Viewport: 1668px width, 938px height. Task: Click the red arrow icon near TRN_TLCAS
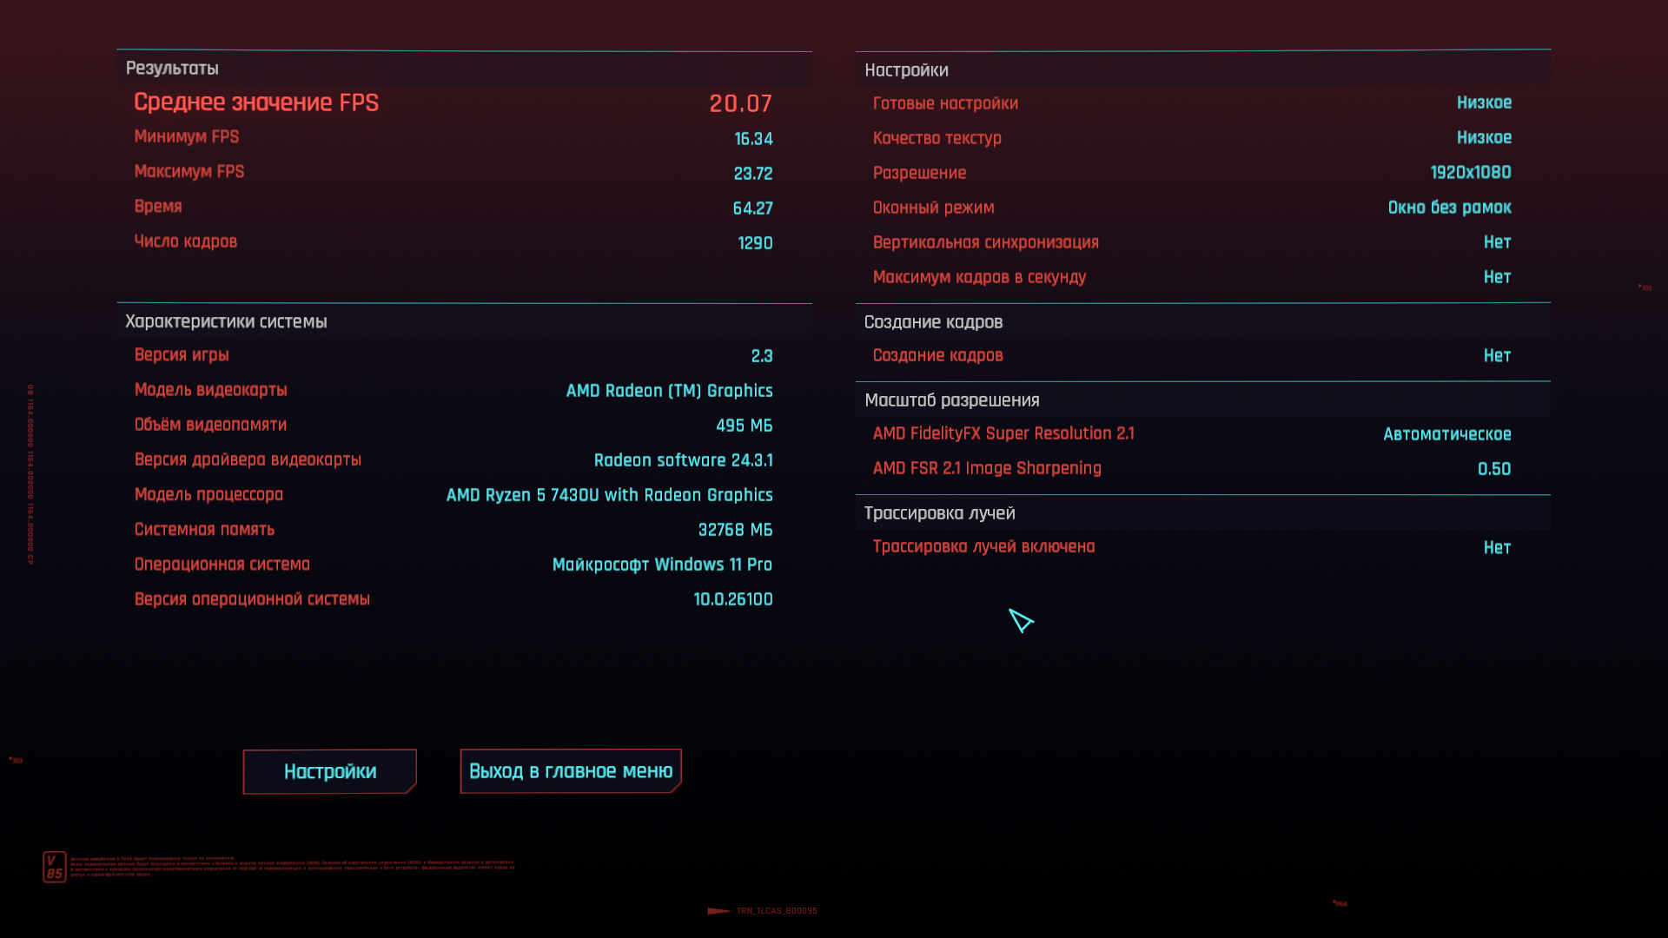click(718, 911)
